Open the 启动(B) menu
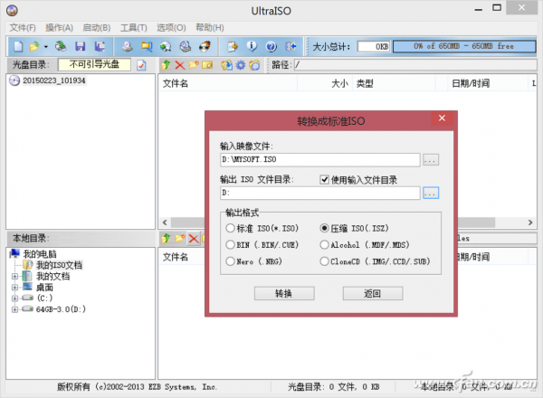 point(97,28)
